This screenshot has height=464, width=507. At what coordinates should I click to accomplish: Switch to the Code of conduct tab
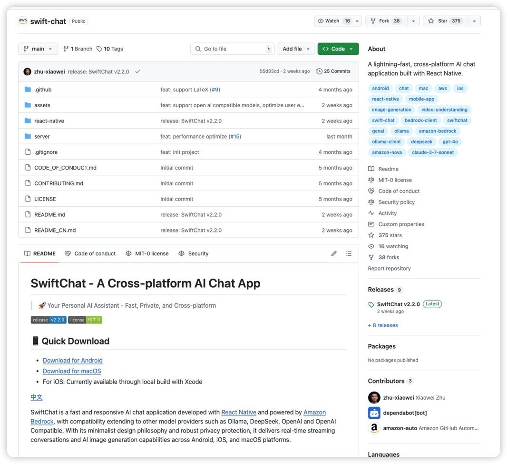(90, 253)
